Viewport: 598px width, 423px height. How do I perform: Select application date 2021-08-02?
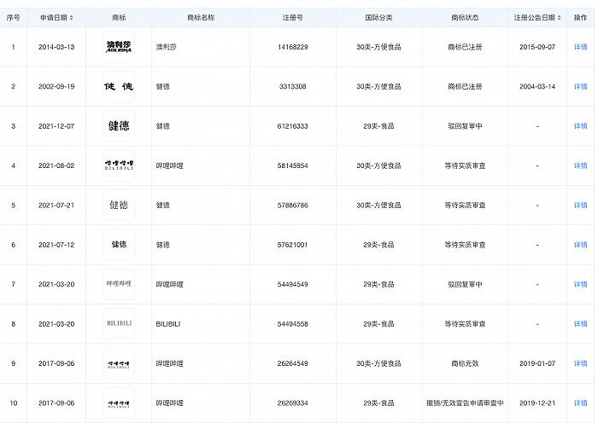(56, 165)
